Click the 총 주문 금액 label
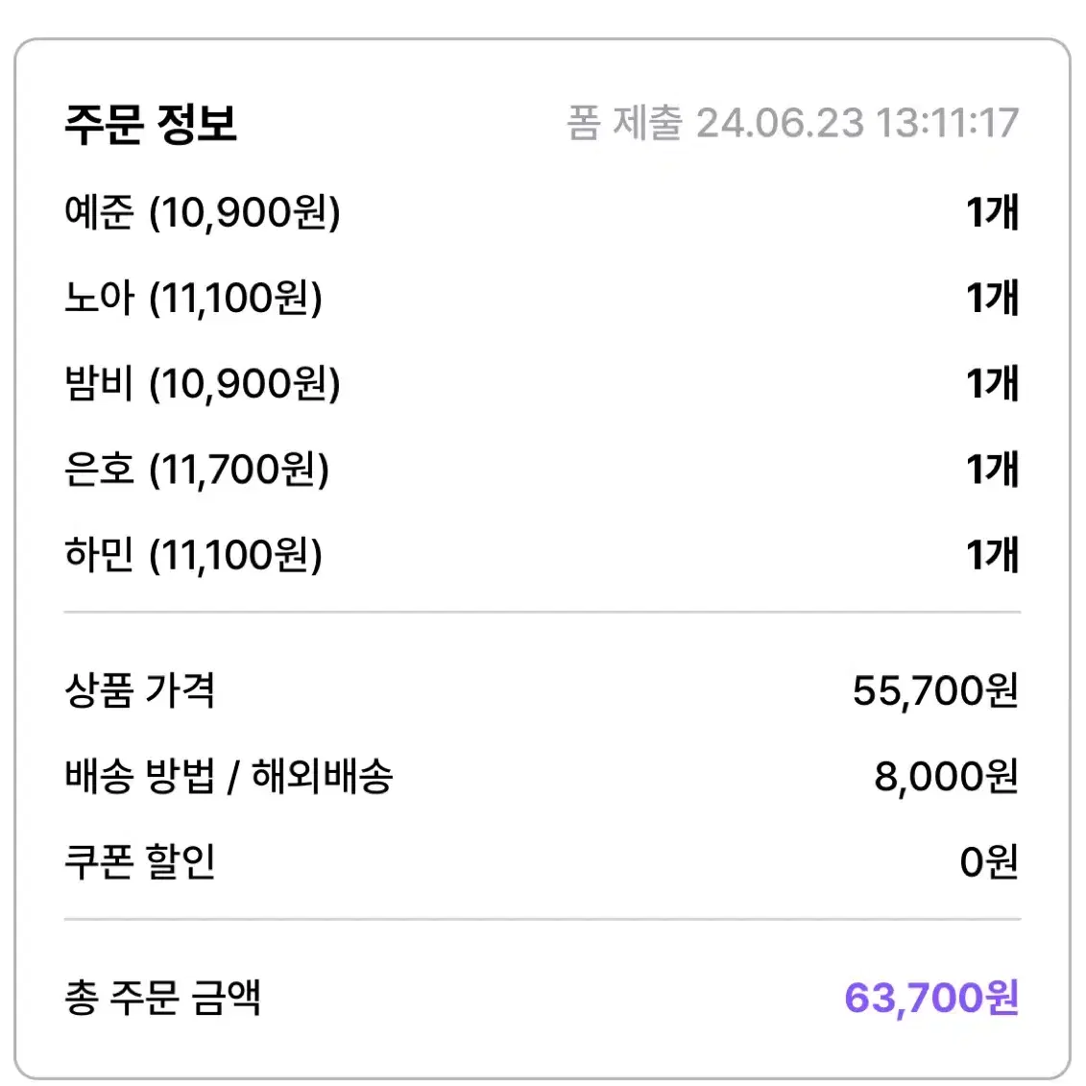Screen dimensions: 1086x1086 point(163,998)
